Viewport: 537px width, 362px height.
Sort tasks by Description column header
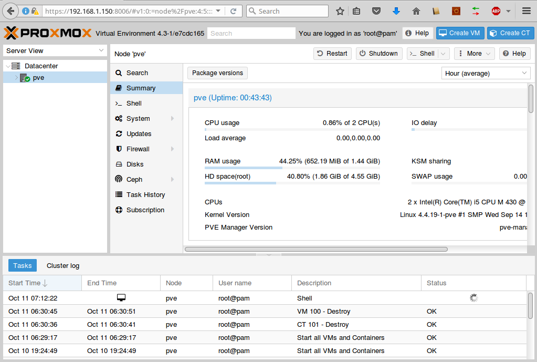[x=356, y=283]
